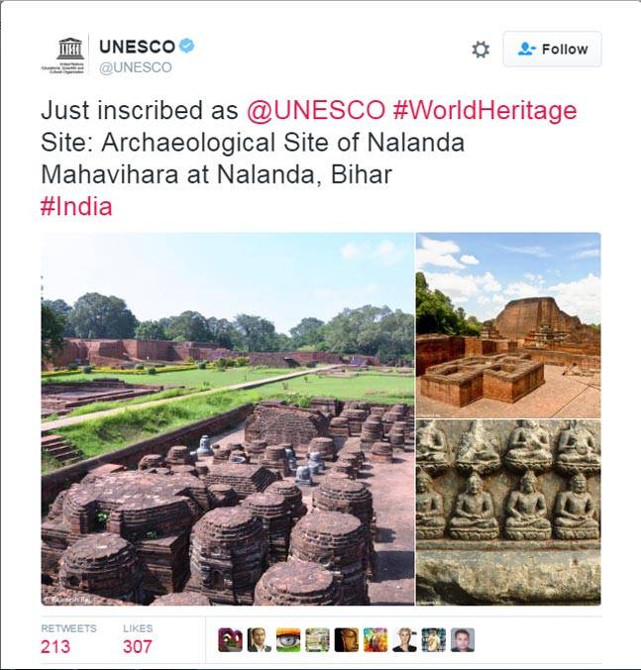The image size is (641, 670).
Task: Click the first cartoon liker avatar
Action: coord(230,639)
